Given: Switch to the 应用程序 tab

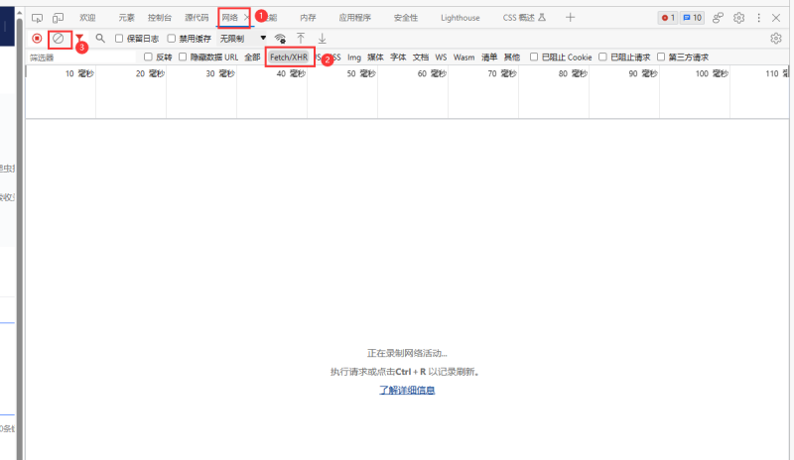Looking at the screenshot, I should tap(355, 18).
